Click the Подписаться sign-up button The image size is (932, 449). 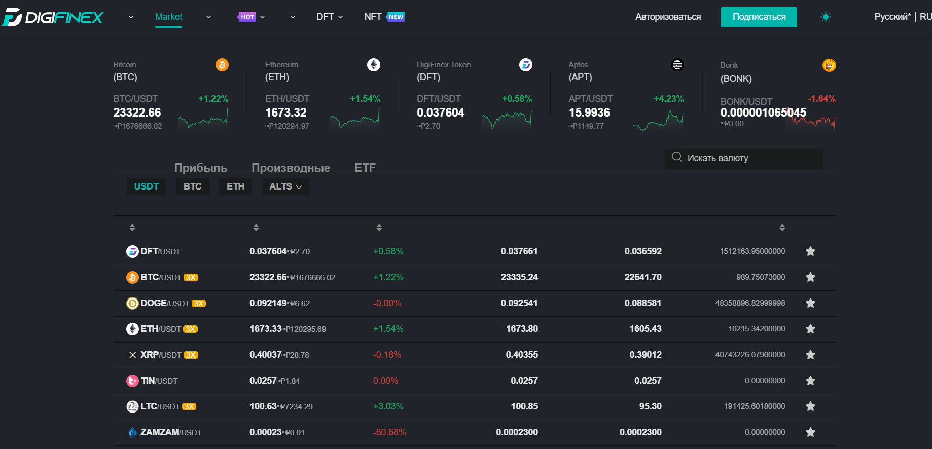pos(759,17)
